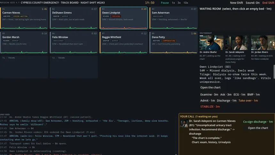Screen dimensions: 275x155
Task: Click UNASSIGNED tag on Felix Winslow card
Action: pyautogui.click(x=58, y=41)
